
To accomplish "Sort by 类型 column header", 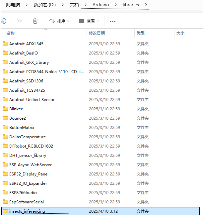I will [141, 33].
